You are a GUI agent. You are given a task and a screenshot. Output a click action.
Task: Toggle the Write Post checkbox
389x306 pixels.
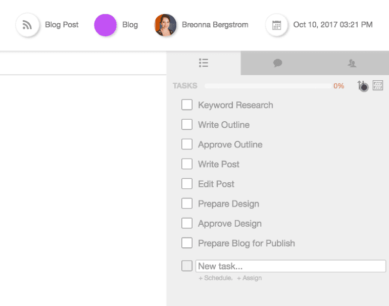click(187, 164)
